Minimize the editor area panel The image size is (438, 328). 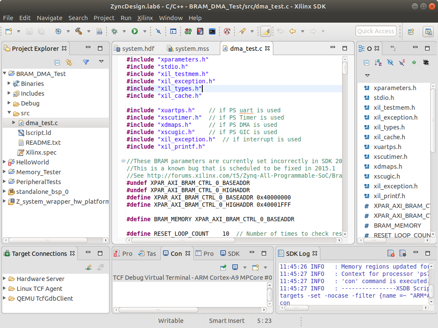click(x=333, y=48)
